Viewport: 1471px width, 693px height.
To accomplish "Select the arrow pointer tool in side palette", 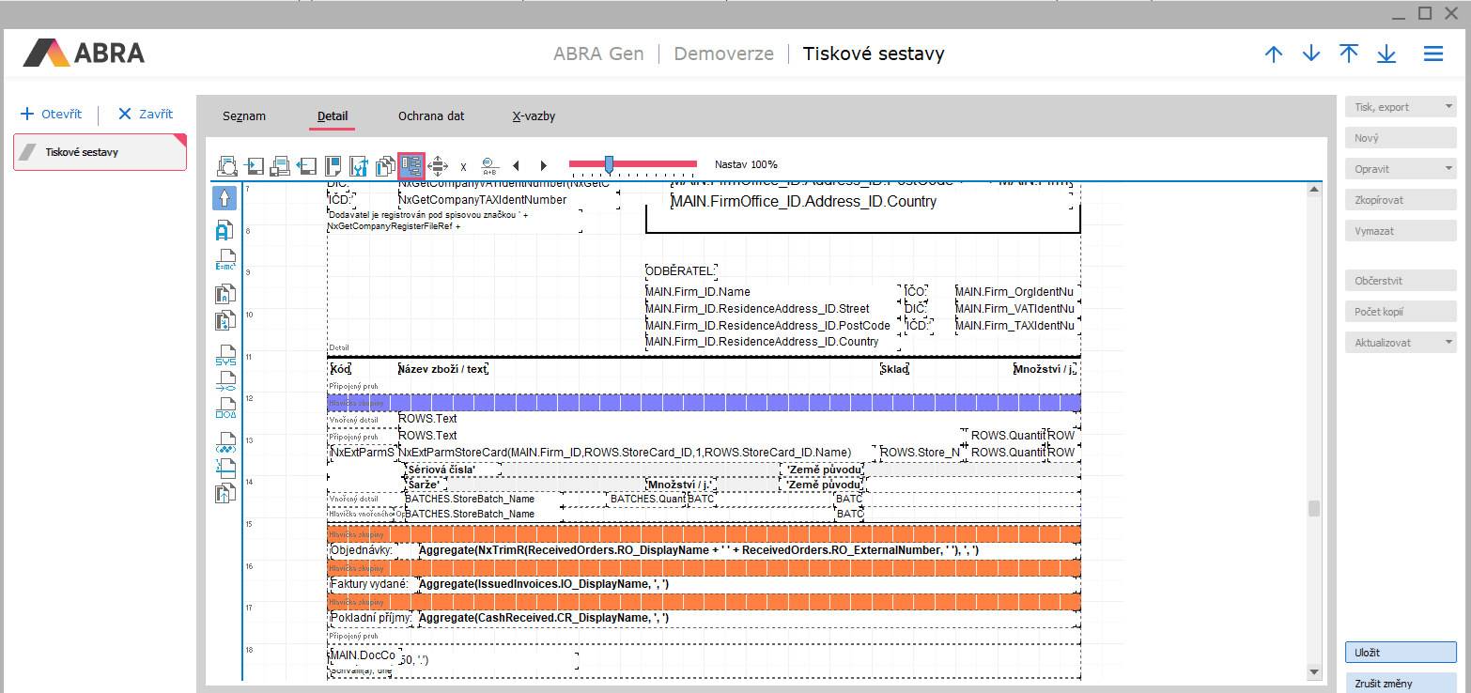I will coord(225,198).
